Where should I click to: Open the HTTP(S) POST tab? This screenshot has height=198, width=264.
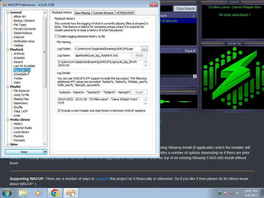point(125,13)
